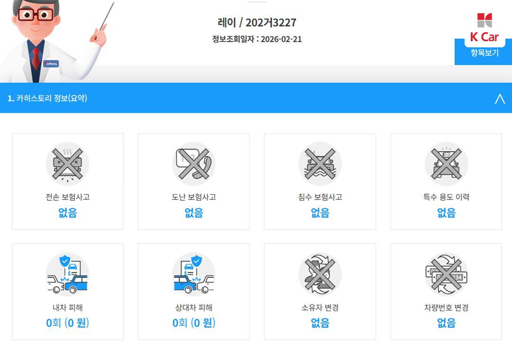The height and width of the screenshot is (341, 512).
Task: Click the 레이 / 202거3227 vehicle title
Action: tap(257, 23)
